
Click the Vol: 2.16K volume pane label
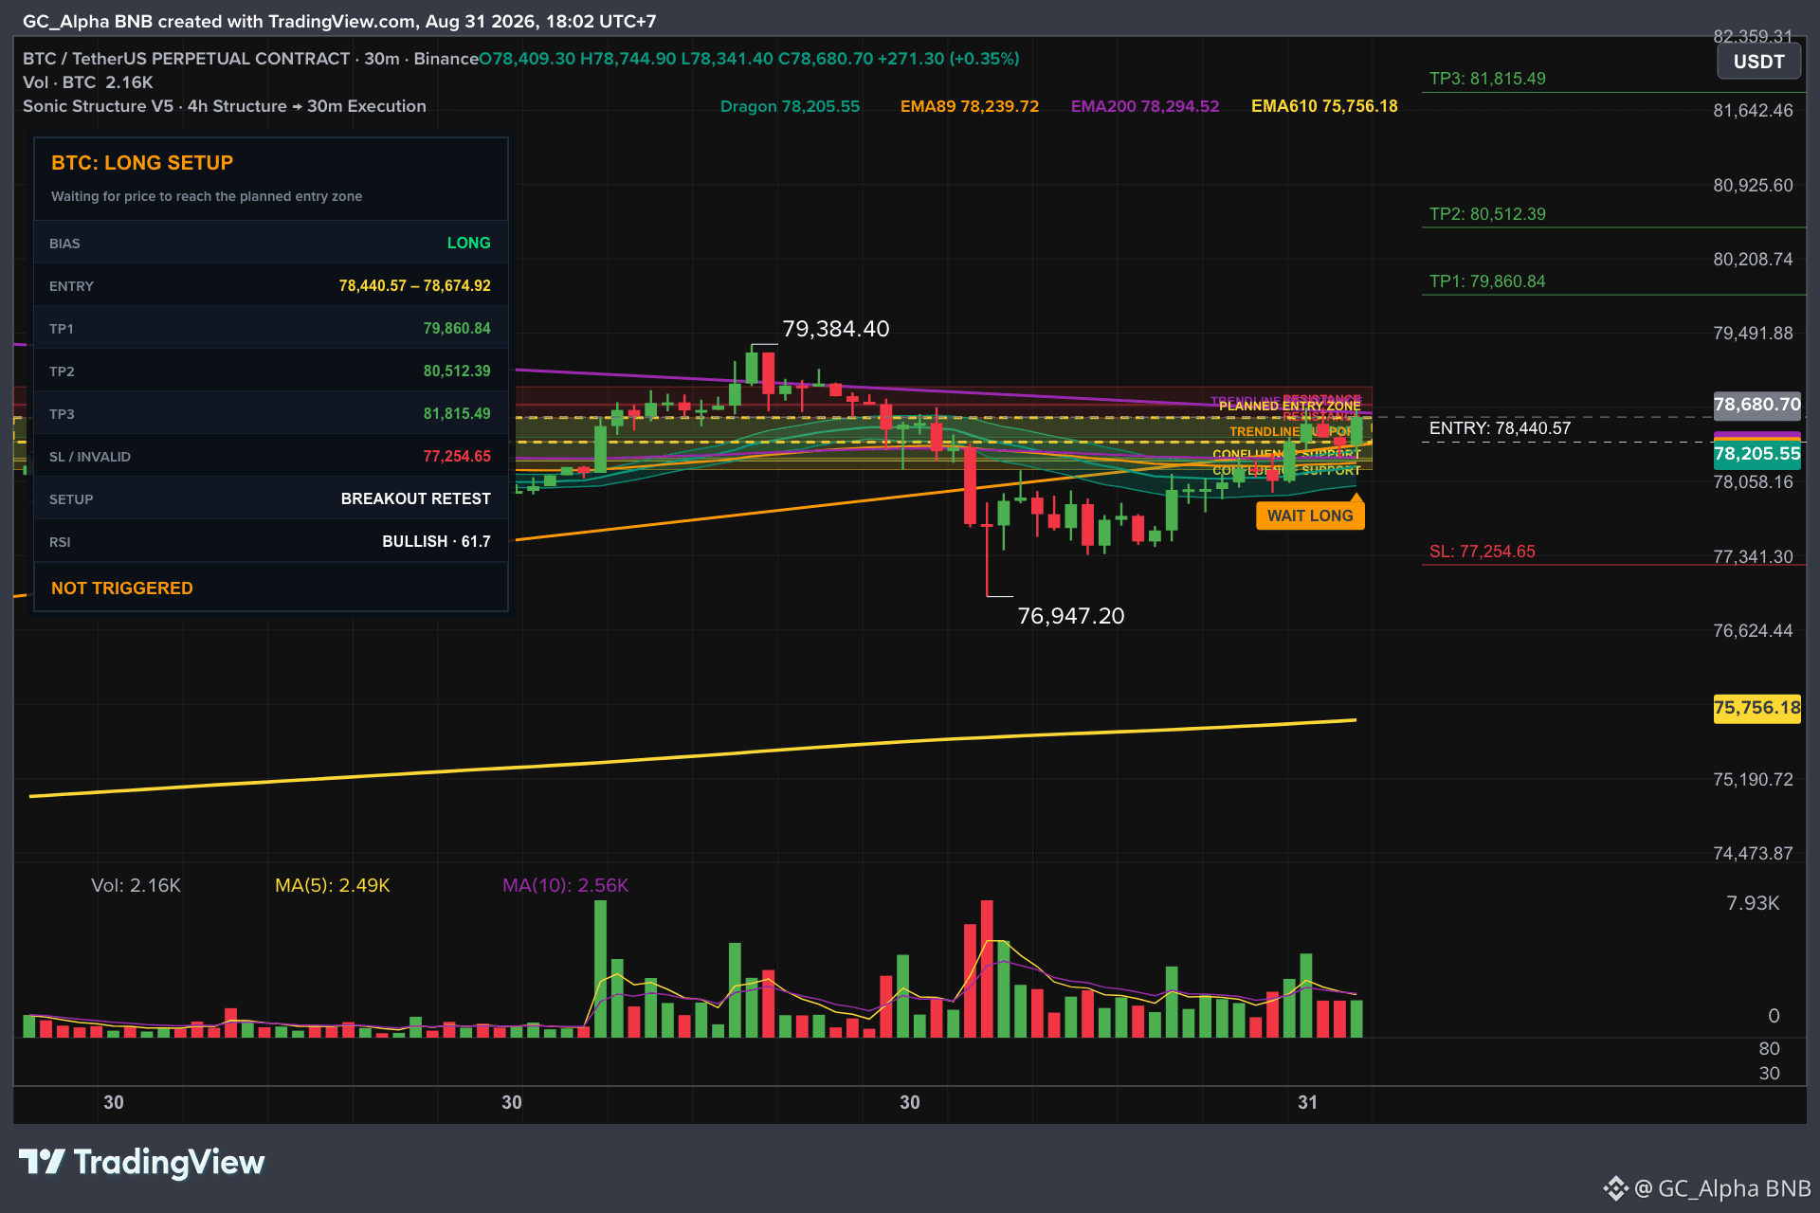136,885
